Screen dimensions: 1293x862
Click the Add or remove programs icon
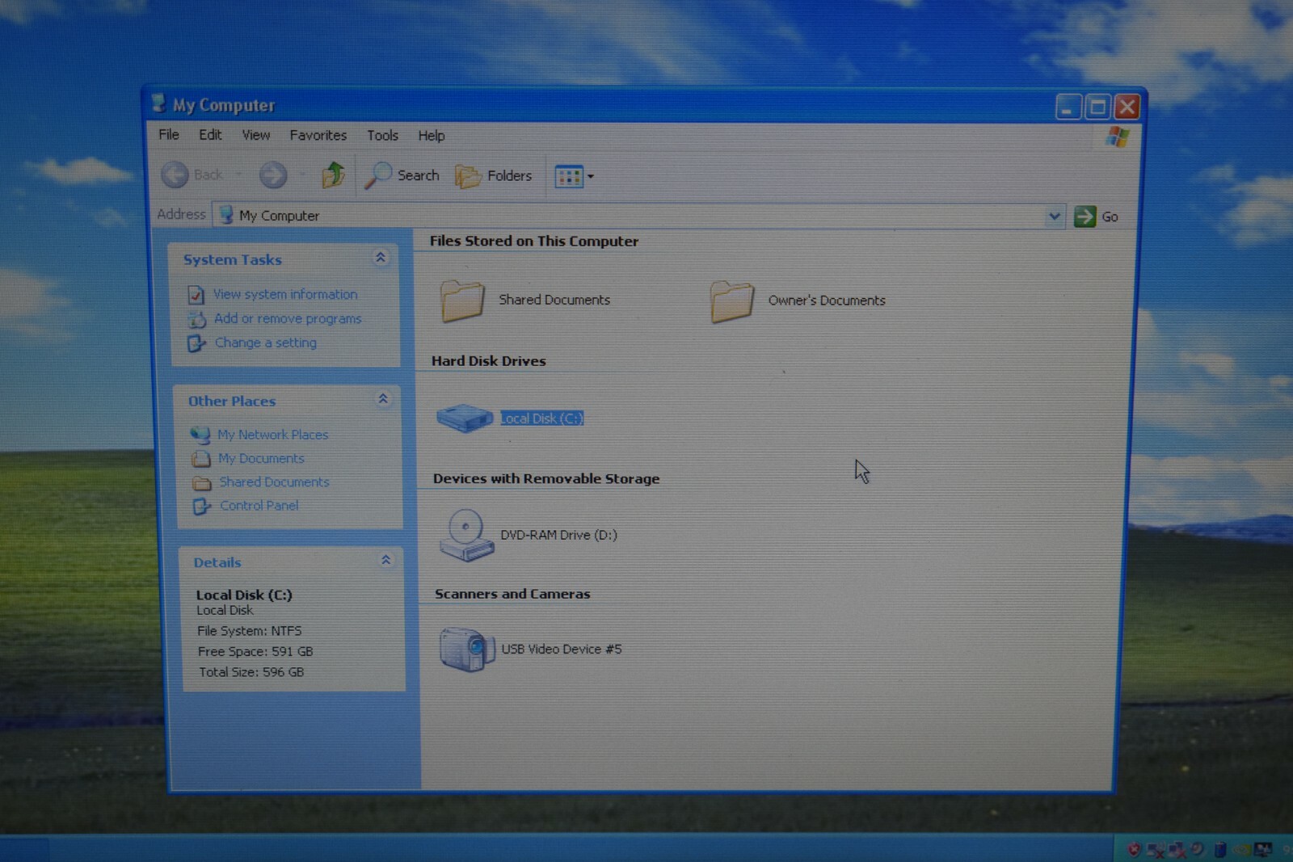pyautogui.click(x=196, y=319)
